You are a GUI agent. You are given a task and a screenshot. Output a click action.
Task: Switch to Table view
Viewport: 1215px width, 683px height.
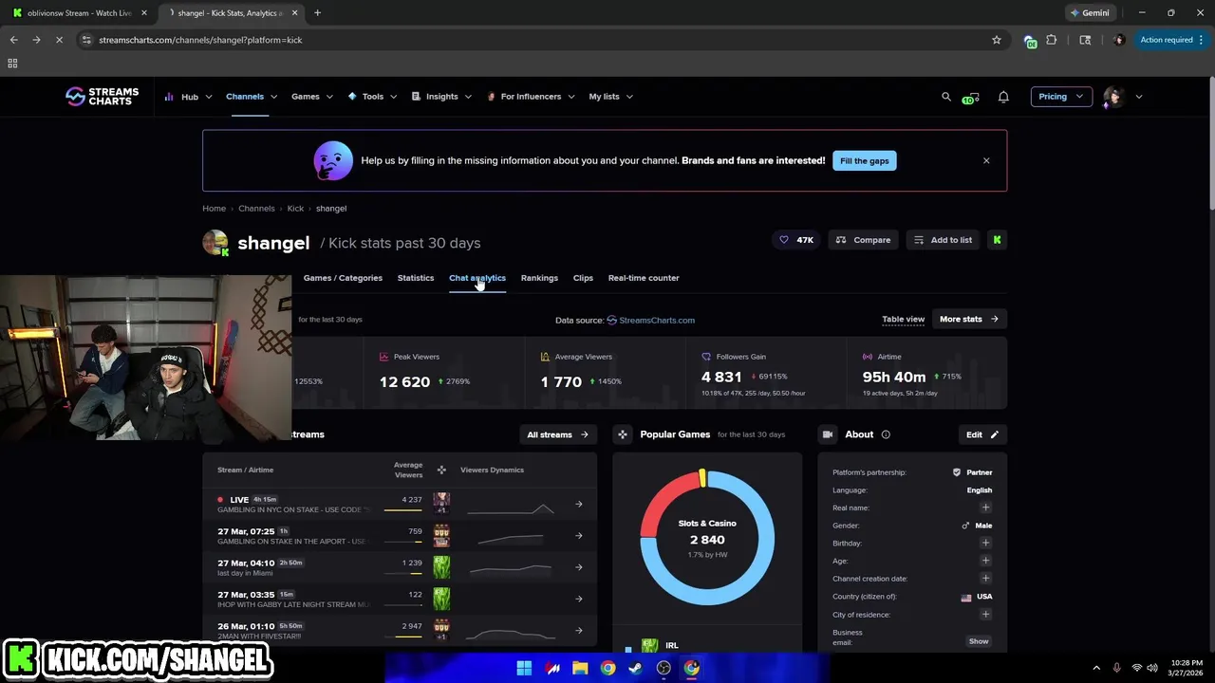click(x=904, y=319)
